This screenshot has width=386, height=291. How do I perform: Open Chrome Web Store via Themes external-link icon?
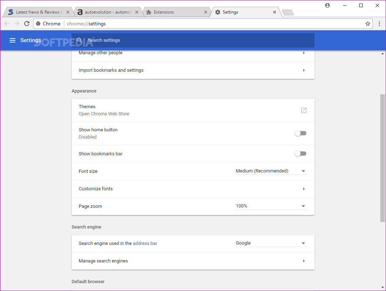click(x=304, y=110)
